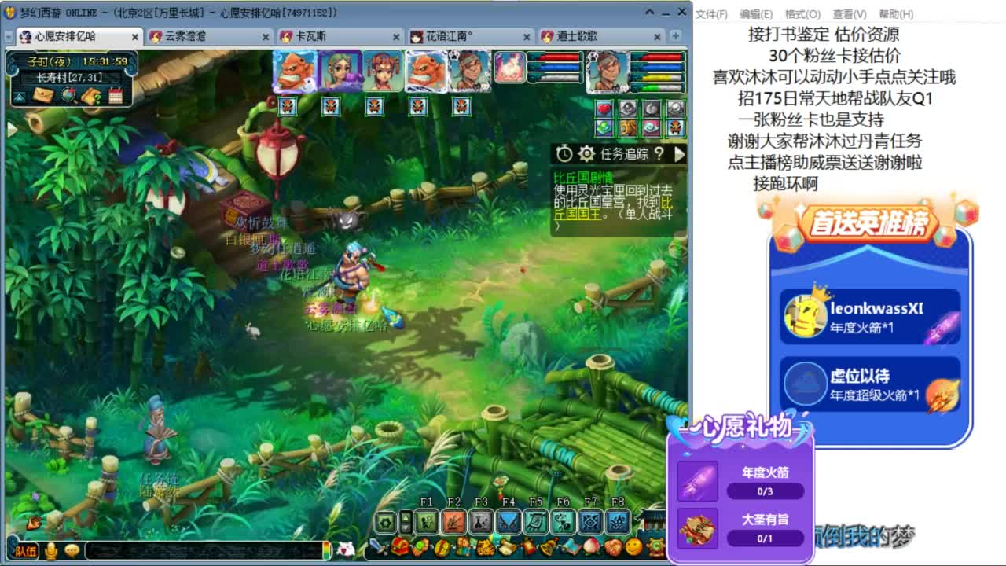1006x566 pixels.
Task: Click the pink snail shell buff icon
Action: point(652,128)
